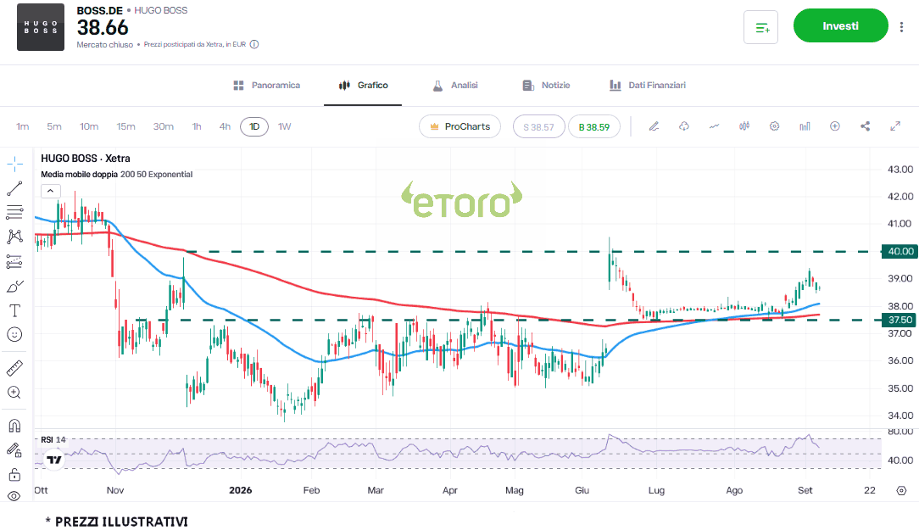Click the HUGO BOSS logo thumbnail

tap(41, 27)
